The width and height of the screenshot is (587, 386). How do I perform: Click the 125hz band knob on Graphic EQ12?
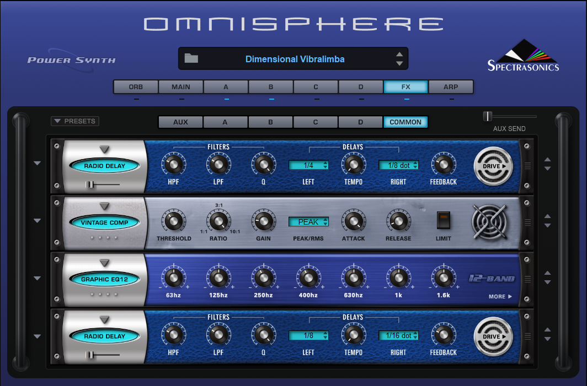point(218,278)
